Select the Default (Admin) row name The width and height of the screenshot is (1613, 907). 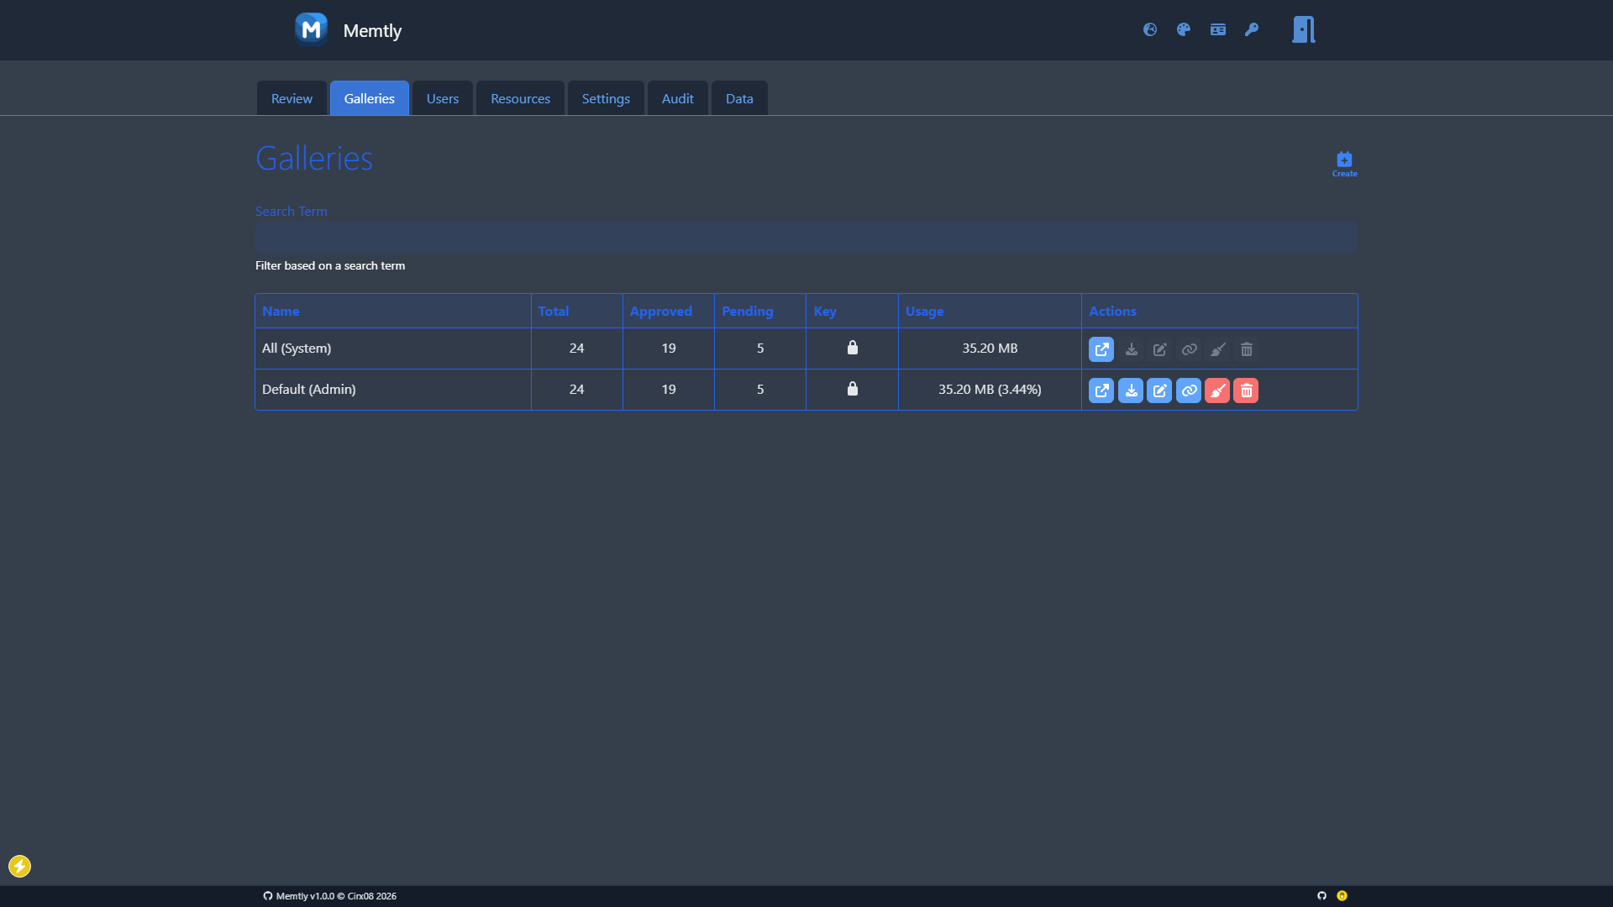point(309,389)
